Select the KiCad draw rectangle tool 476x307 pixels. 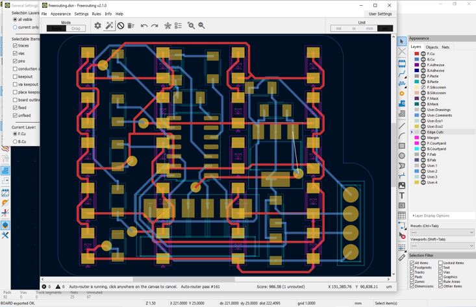coord(402,145)
